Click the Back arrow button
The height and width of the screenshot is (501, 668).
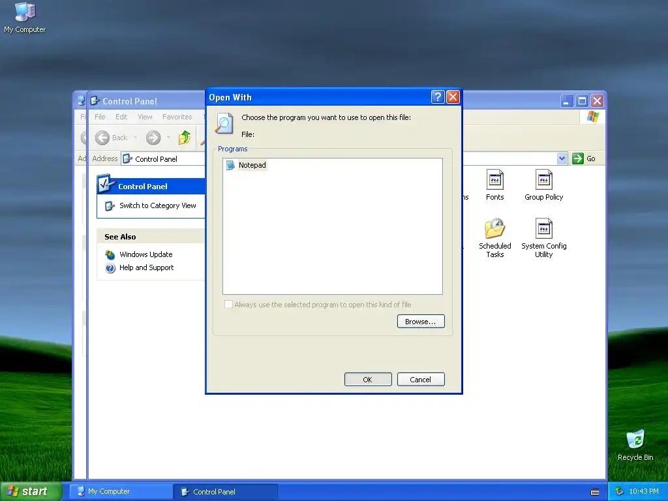pyautogui.click(x=102, y=138)
